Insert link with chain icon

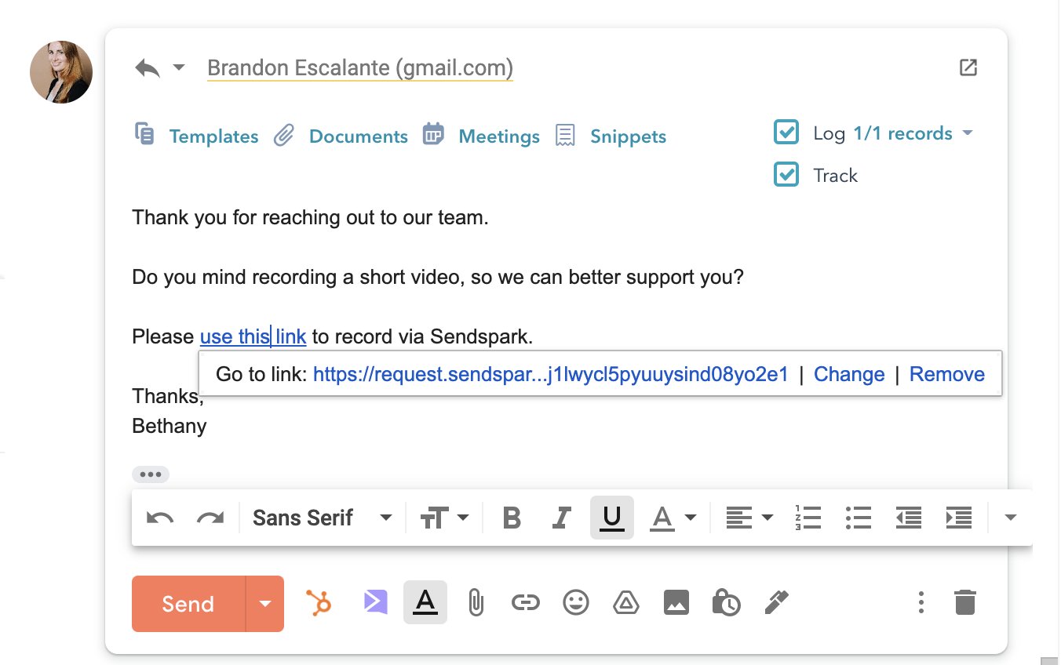pyautogui.click(x=525, y=603)
